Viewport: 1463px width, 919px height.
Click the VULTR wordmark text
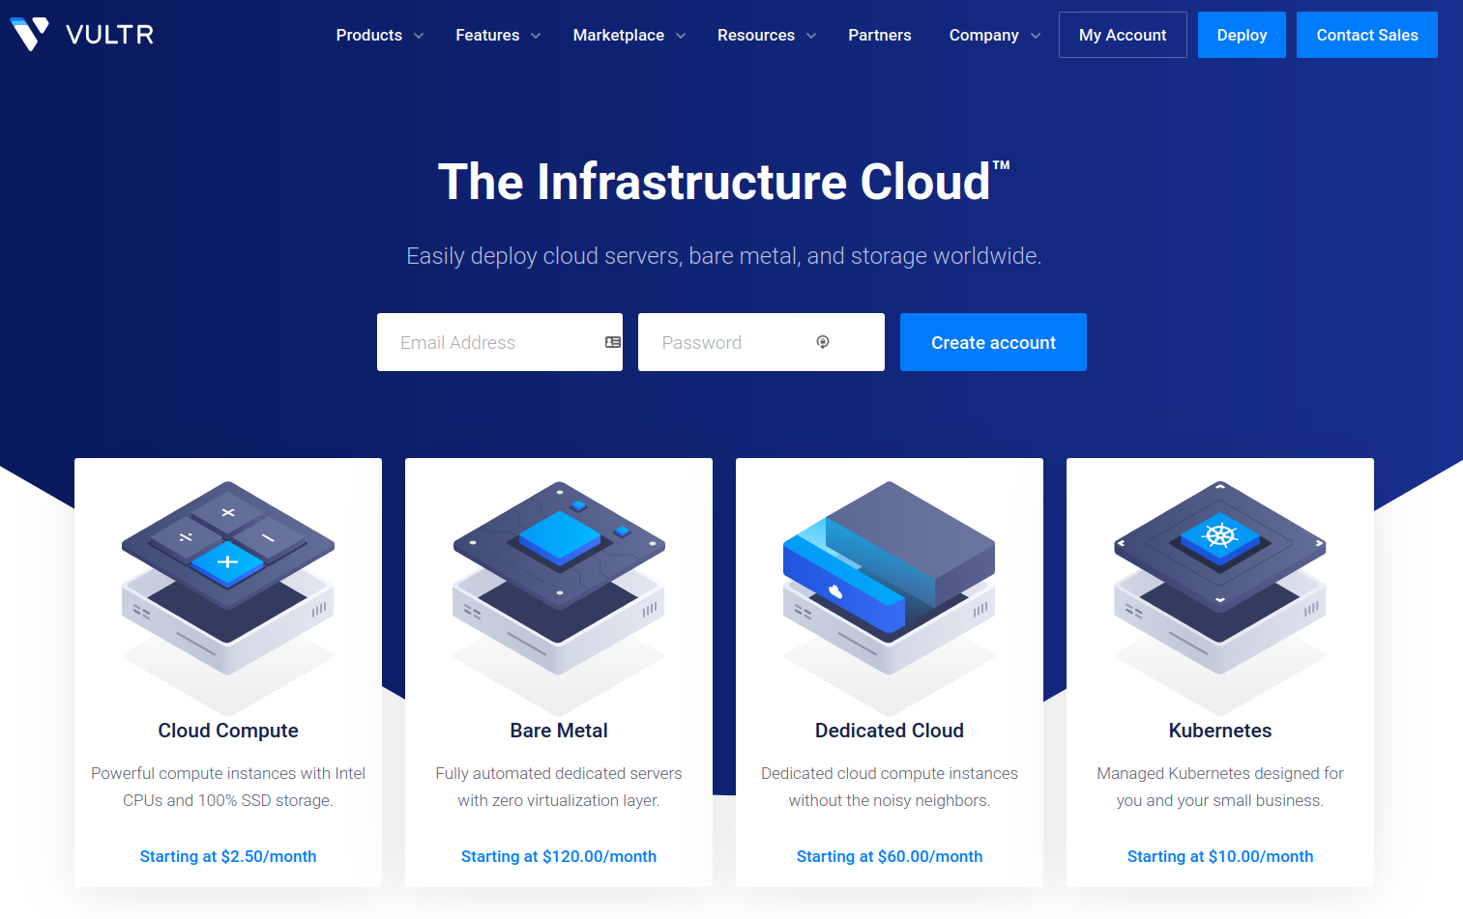click(109, 35)
